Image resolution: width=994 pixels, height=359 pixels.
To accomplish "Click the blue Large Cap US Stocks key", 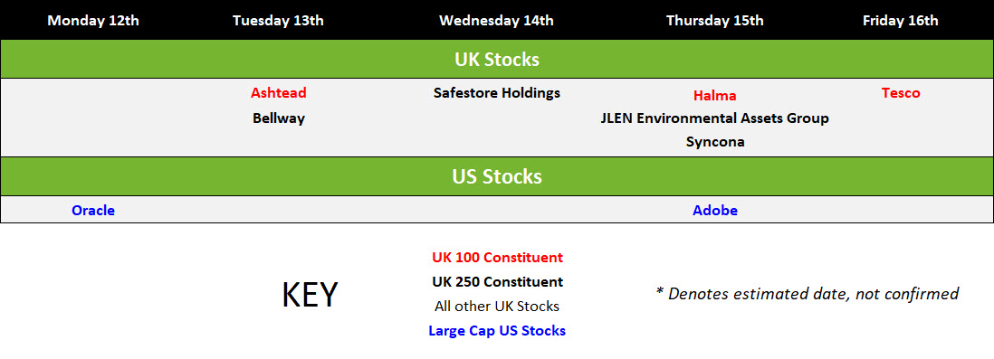I will [x=497, y=330].
